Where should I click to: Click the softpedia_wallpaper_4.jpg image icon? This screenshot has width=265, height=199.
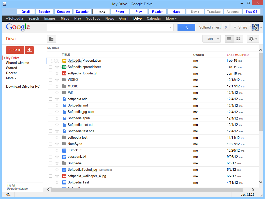point(64,176)
